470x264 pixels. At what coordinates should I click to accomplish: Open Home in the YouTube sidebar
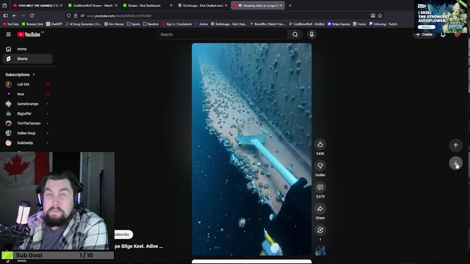tap(28, 49)
